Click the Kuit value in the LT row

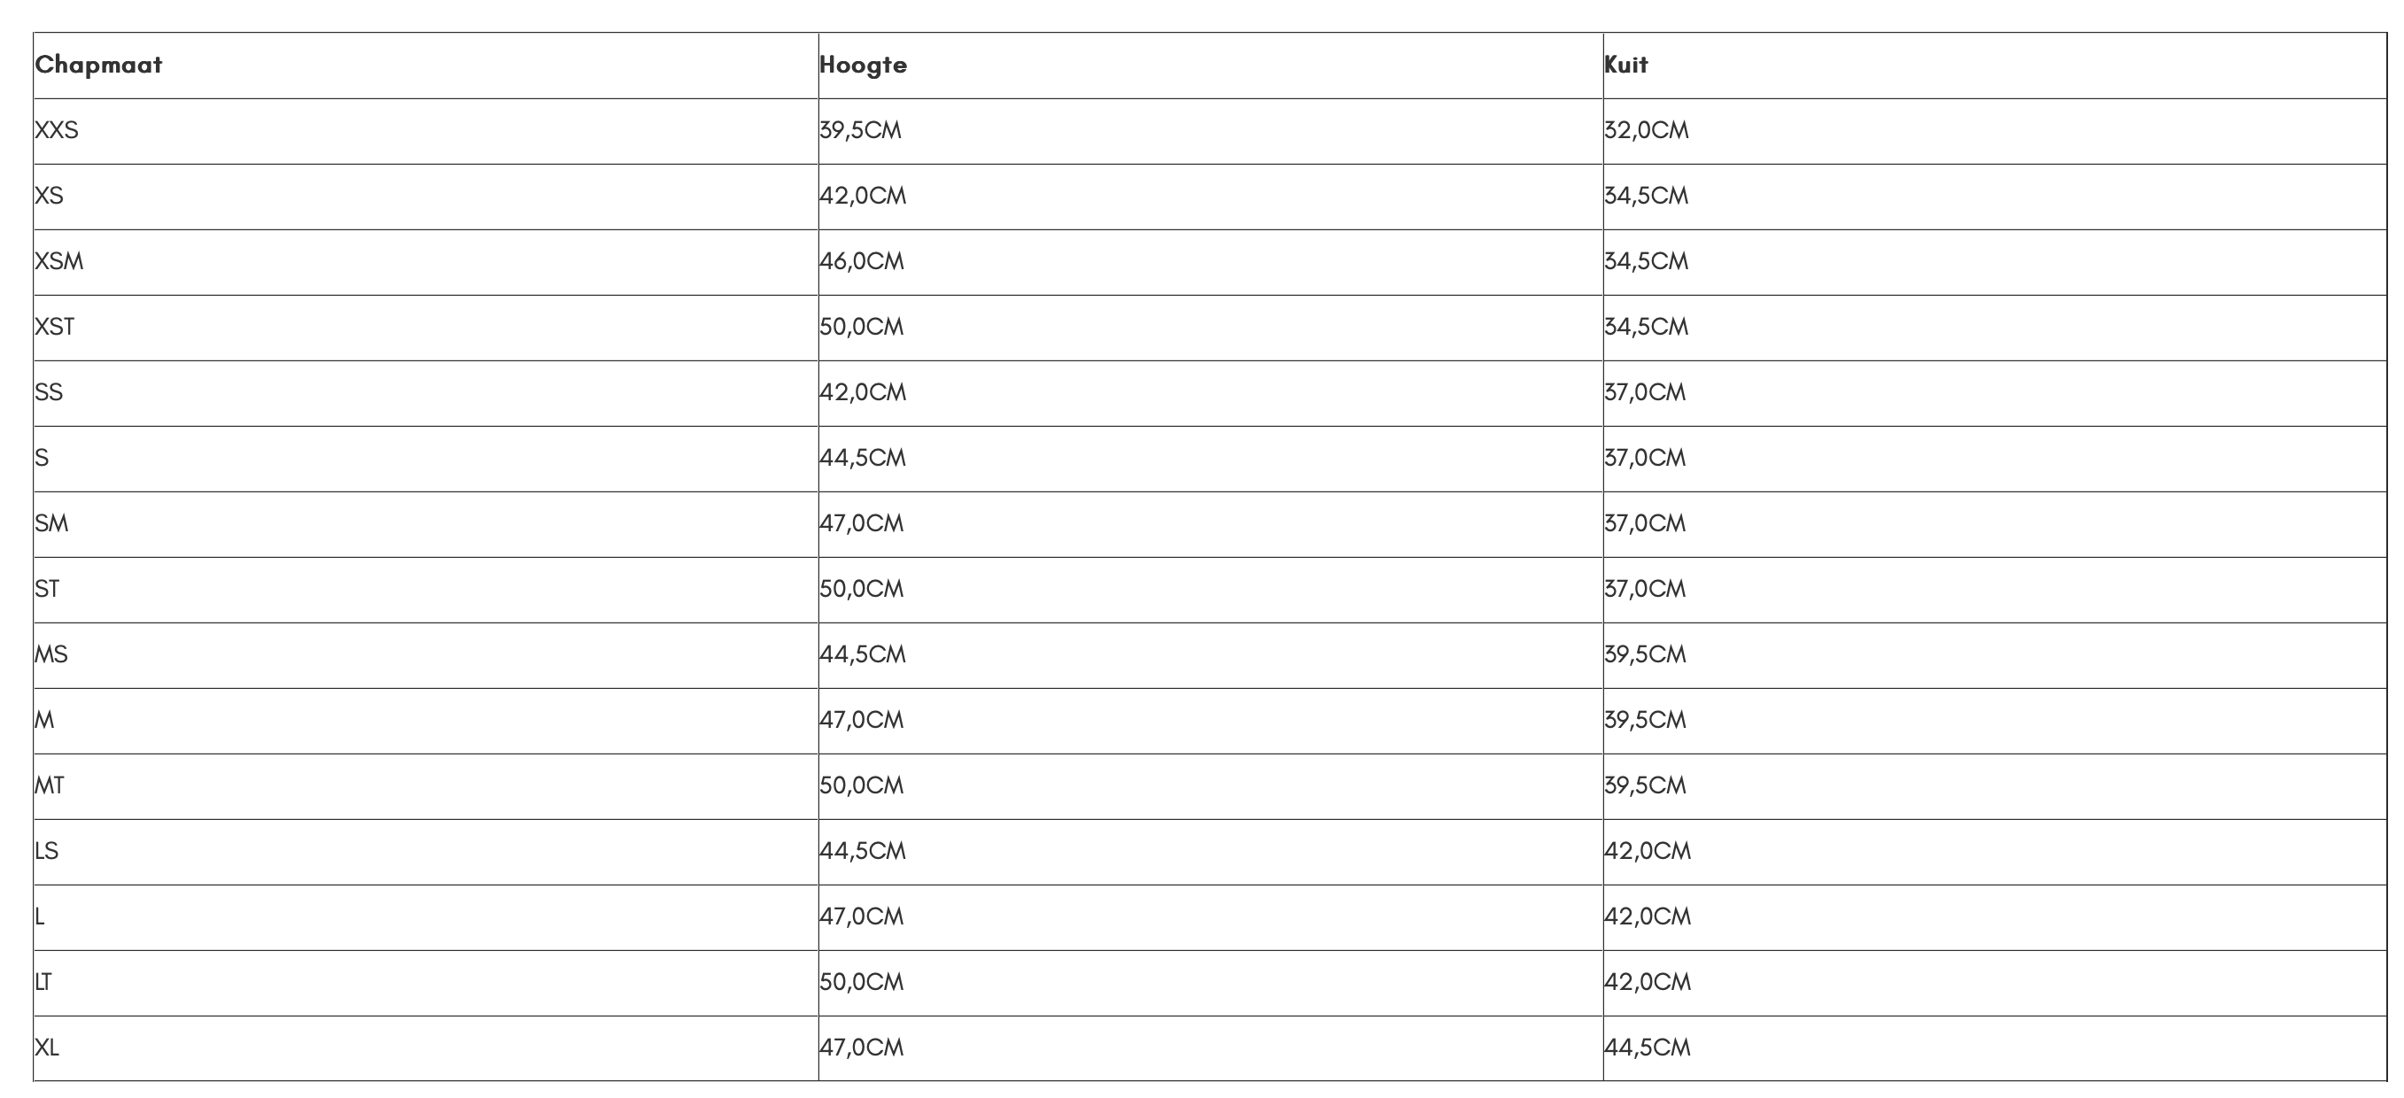(x=1648, y=981)
